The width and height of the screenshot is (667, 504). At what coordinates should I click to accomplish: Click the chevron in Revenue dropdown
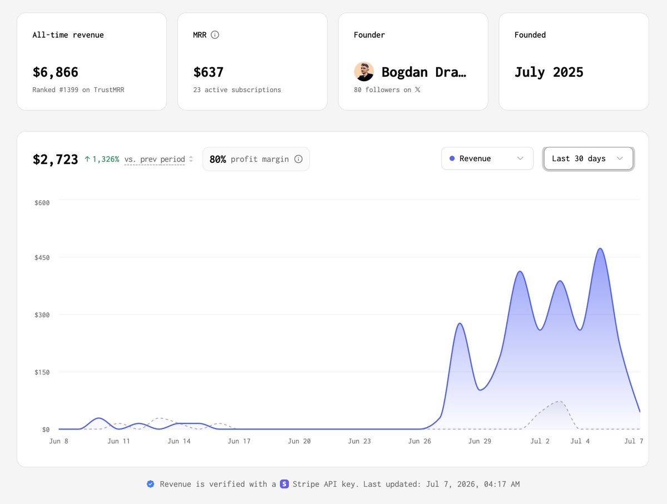520,158
